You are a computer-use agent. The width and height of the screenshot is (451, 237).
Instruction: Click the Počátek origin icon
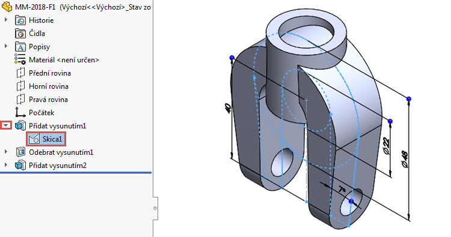click(x=20, y=112)
